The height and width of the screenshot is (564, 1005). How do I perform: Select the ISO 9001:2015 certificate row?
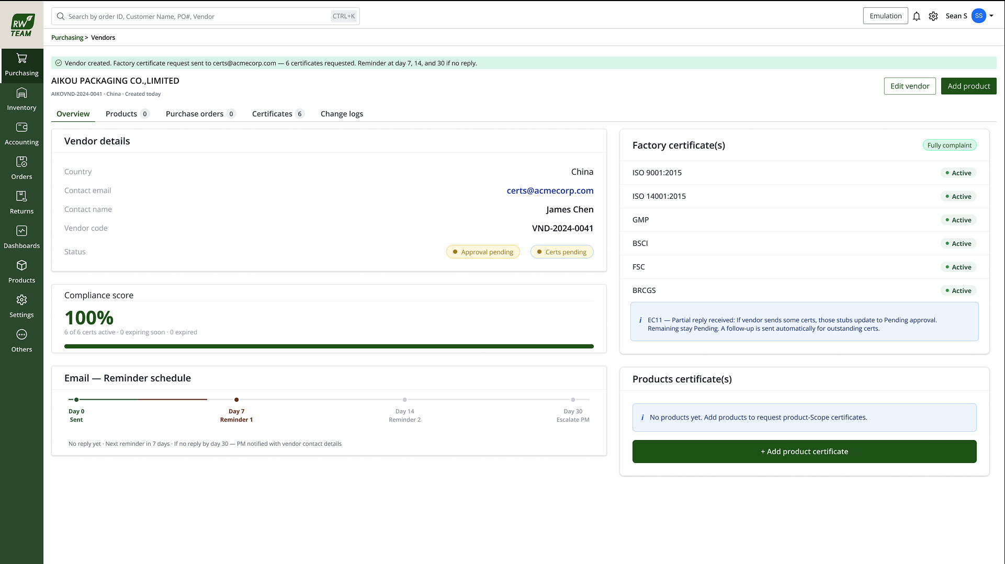804,173
